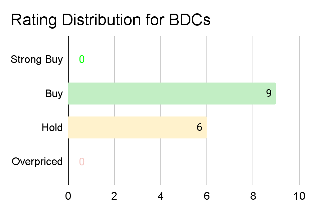Select the pink 0 Overpriced value
Viewport: 310px width, 213px height.
click(82, 161)
